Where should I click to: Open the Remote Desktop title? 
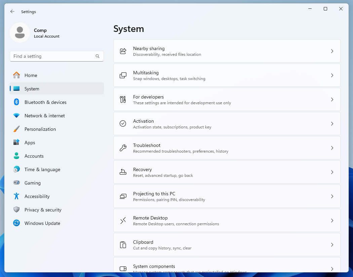tap(150, 218)
